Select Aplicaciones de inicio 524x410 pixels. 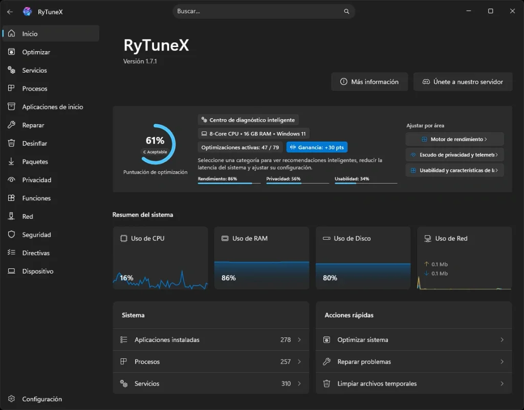(51, 106)
